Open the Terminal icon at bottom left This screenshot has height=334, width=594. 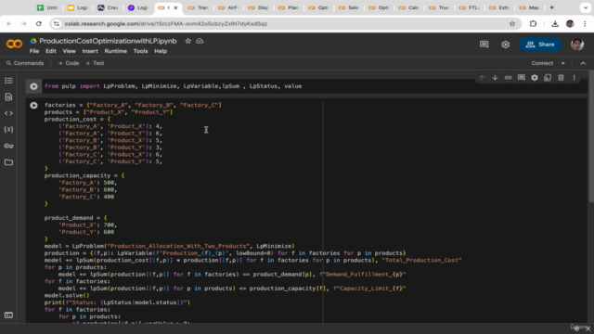8,315
